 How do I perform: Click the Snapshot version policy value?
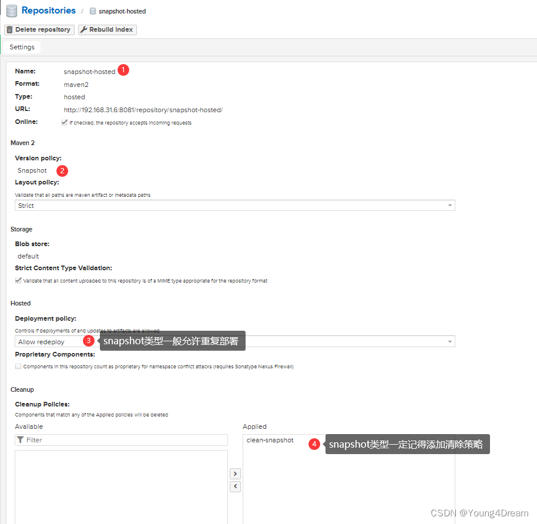coord(32,170)
